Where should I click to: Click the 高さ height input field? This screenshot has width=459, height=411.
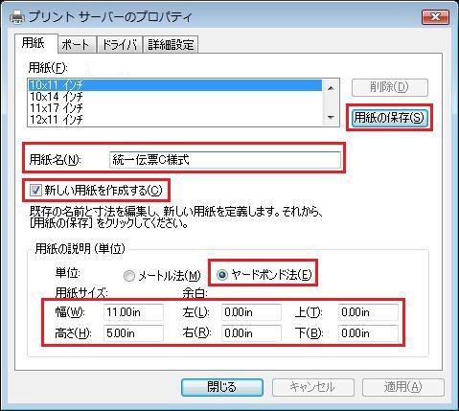133,333
